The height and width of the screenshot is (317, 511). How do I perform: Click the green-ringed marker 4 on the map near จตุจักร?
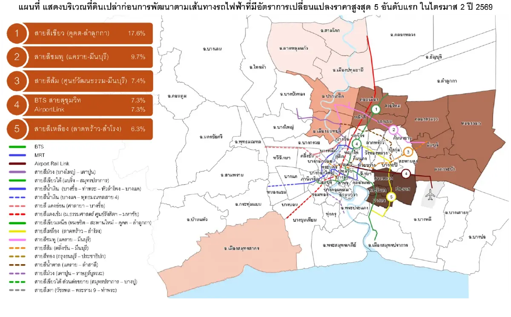click(x=356, y=143)
